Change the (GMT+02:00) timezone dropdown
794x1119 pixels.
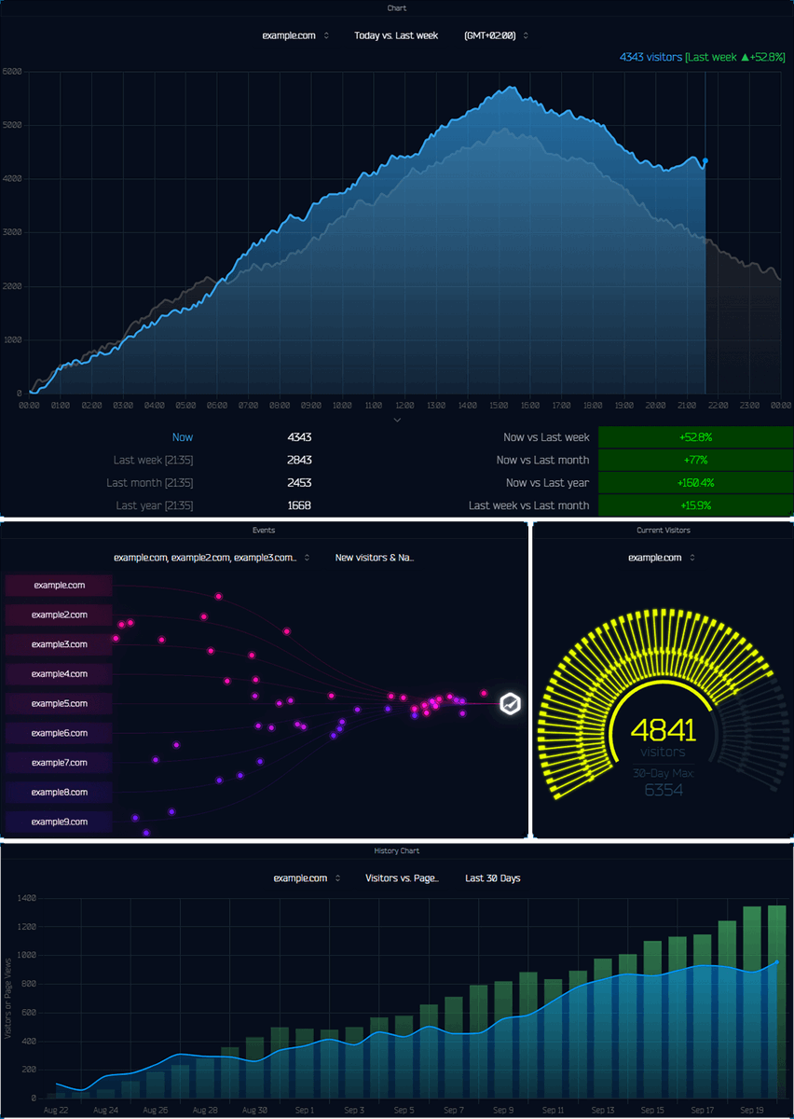point(496,35)
